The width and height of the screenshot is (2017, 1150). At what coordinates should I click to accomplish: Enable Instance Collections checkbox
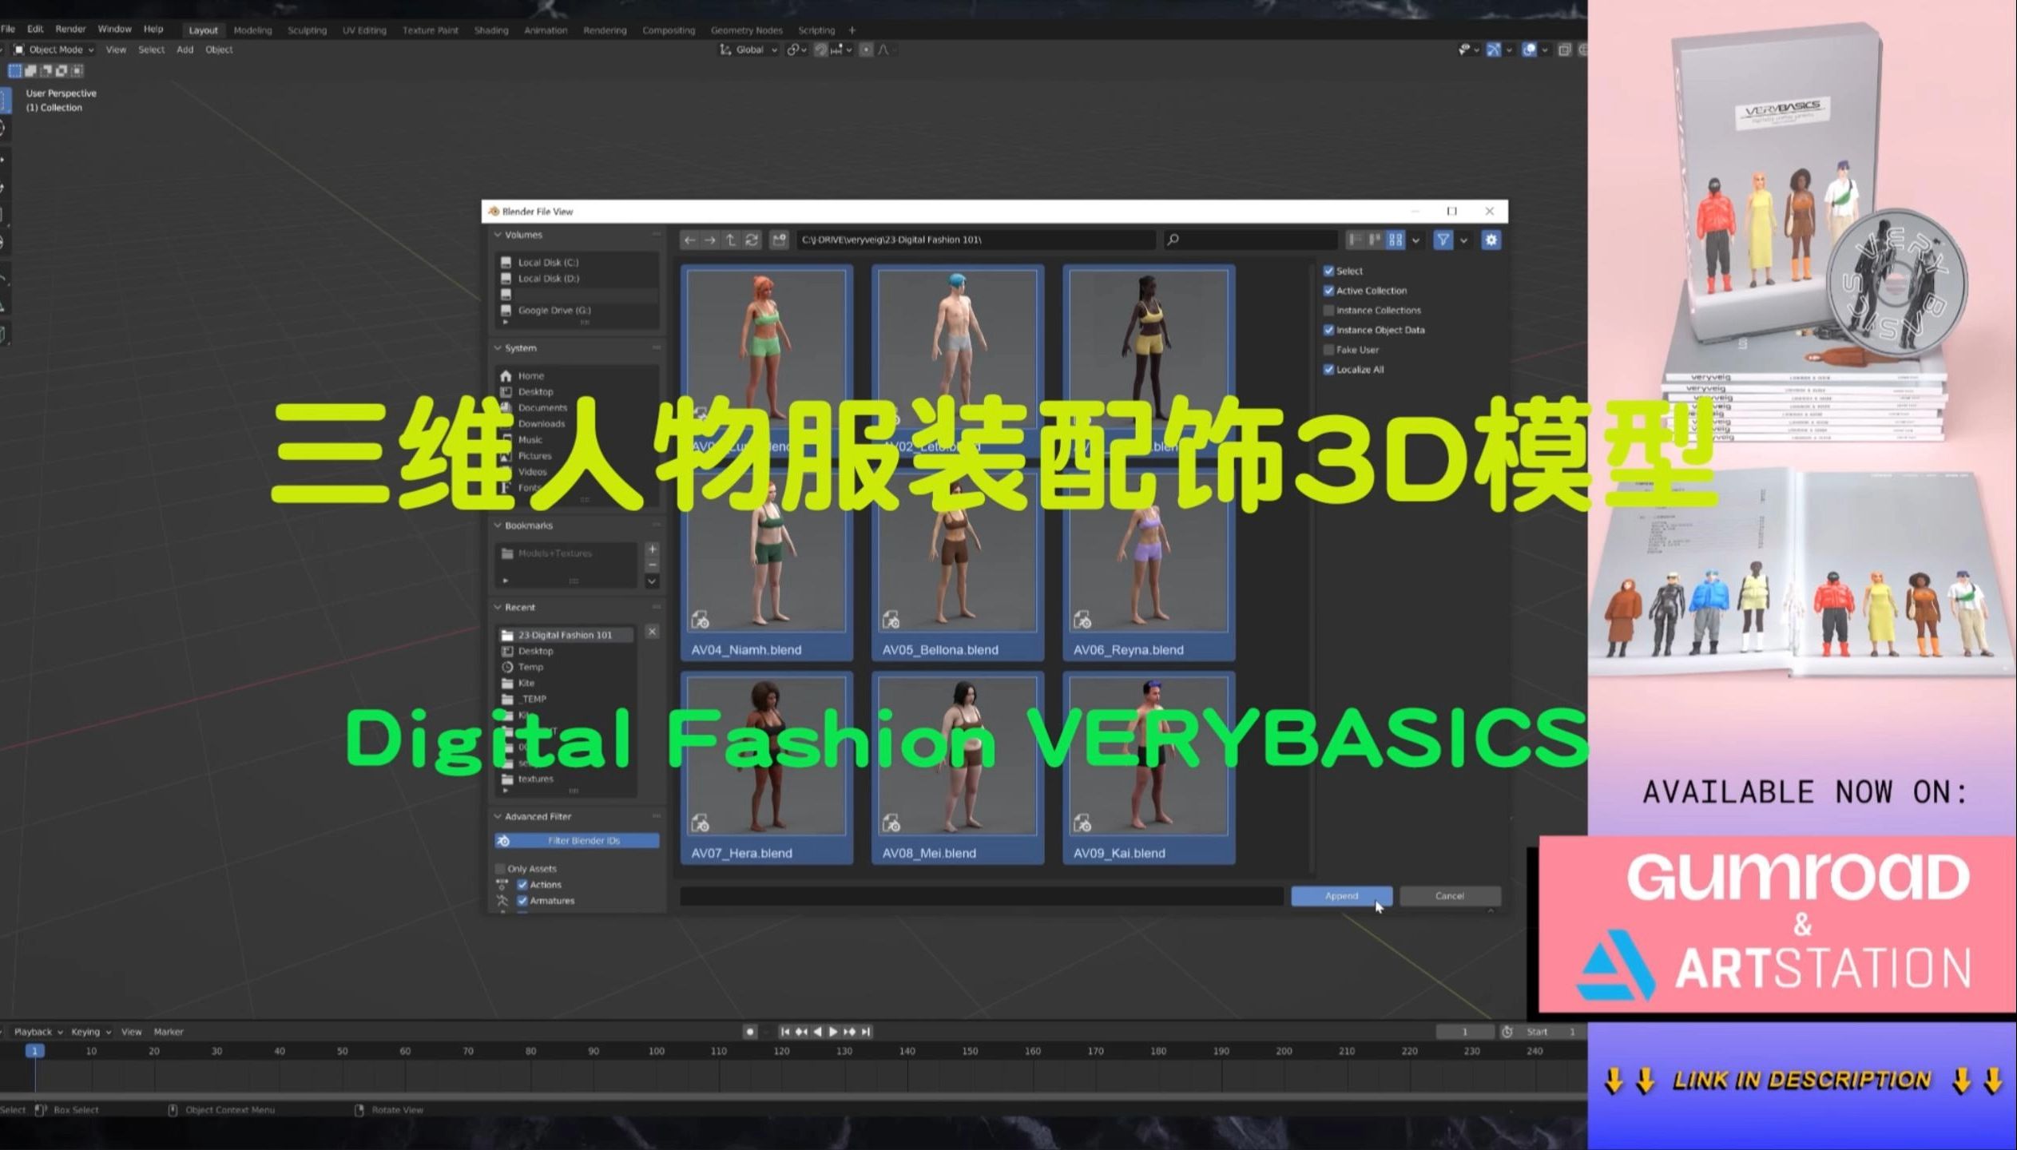[1328, 310]
